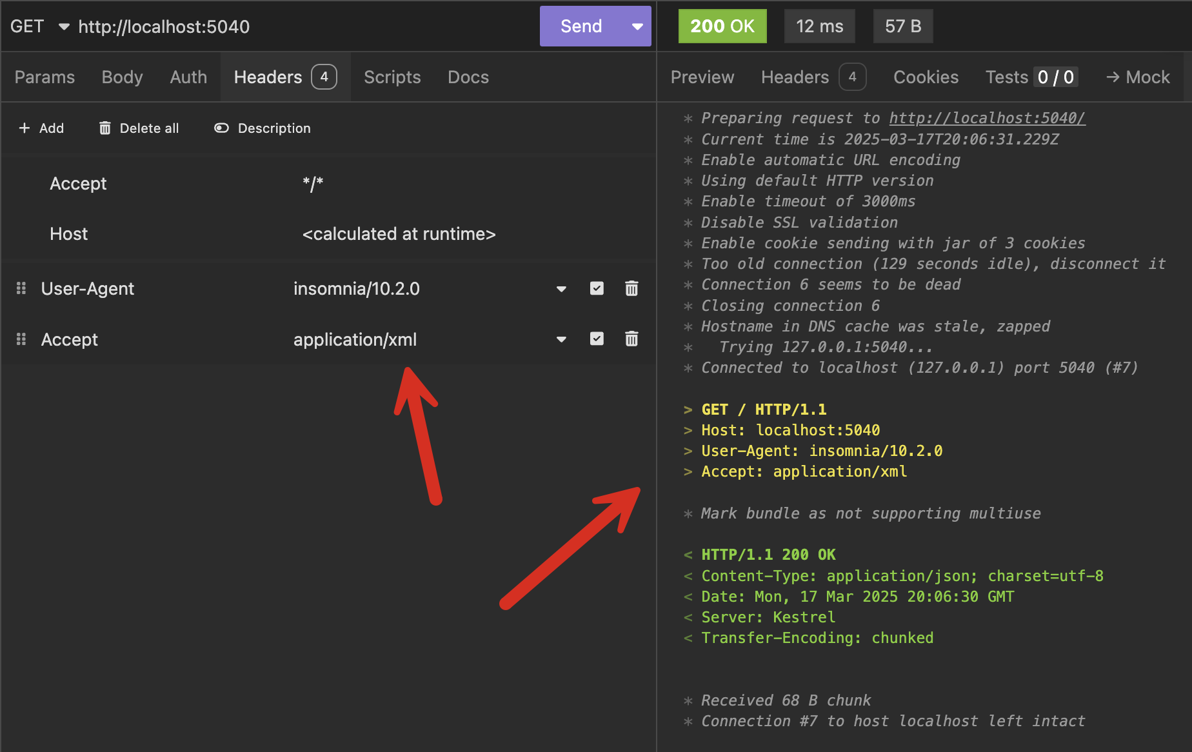Expand the Send button options arrow

tap(637, 26)
